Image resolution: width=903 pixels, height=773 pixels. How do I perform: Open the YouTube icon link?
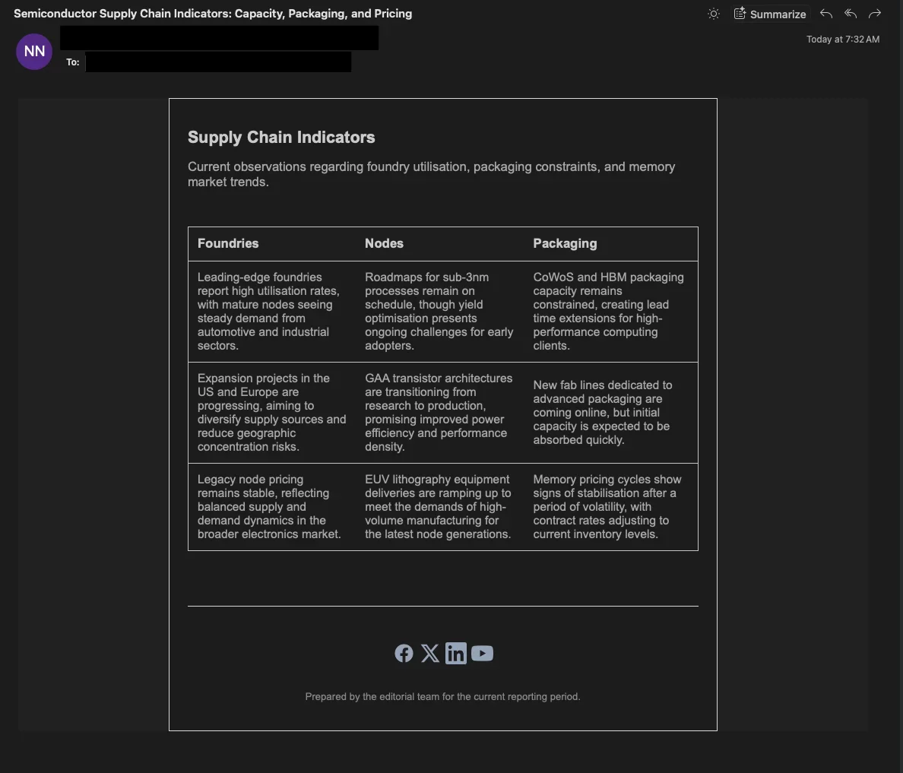tap(482, 653)
